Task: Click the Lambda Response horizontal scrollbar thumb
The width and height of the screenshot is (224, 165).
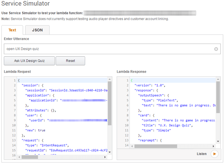Action: 156,146
